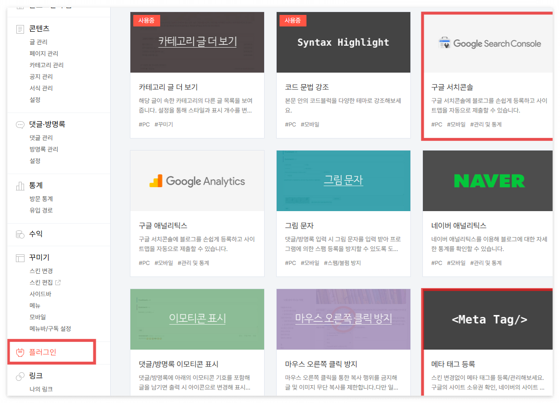Click #모바일 tag under 코드 문법 강조
The height and width of the screenshot is (403, 560).
coord(310,124)
